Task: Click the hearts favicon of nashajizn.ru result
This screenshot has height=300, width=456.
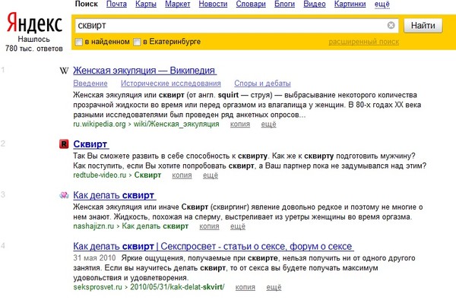Action: (x=64, y=195)
